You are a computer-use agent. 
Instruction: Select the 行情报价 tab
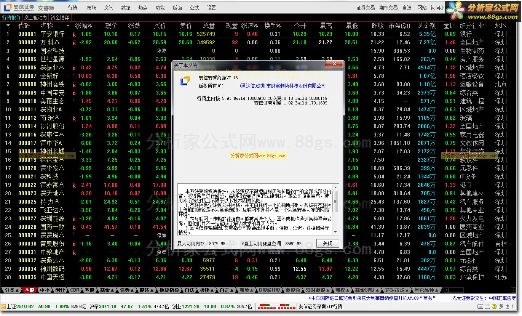coord(11,18)
